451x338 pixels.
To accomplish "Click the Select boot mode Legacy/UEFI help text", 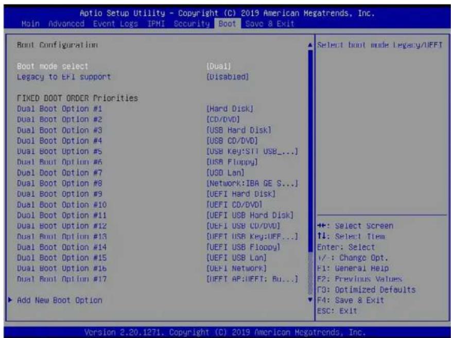I will click(379, 45).
